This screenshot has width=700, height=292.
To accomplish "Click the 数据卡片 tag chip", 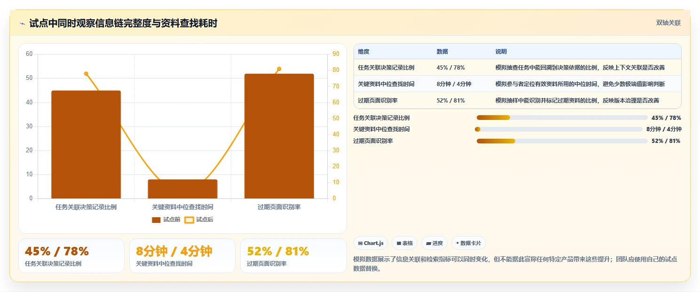I will (x=468, y=243).
